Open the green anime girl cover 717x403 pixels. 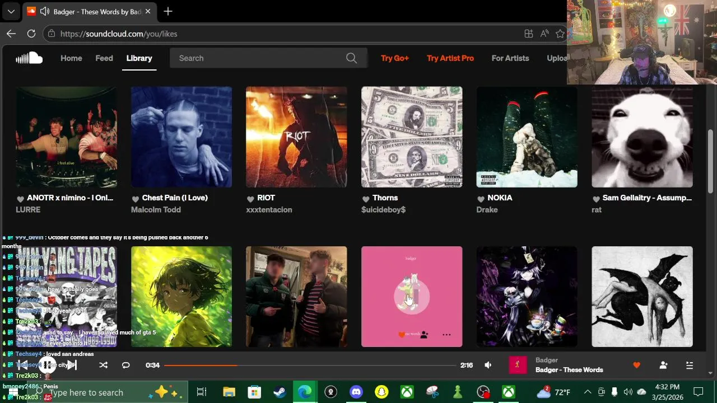(x=181, y=297)
